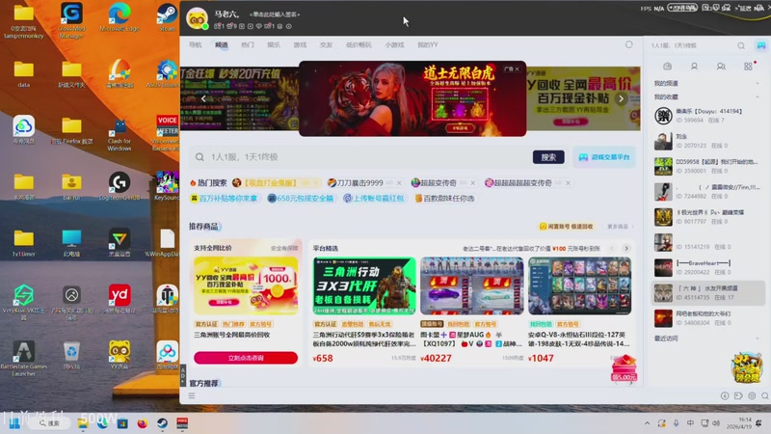Viewport: 771px width, 434px height.
Task: Go to previous 平台精选 products with arrow
Action: coord(612,249)
